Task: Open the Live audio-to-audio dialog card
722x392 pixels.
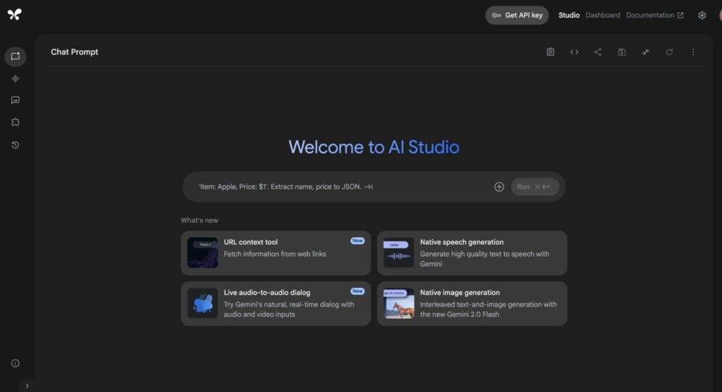Action: [276, 304]
